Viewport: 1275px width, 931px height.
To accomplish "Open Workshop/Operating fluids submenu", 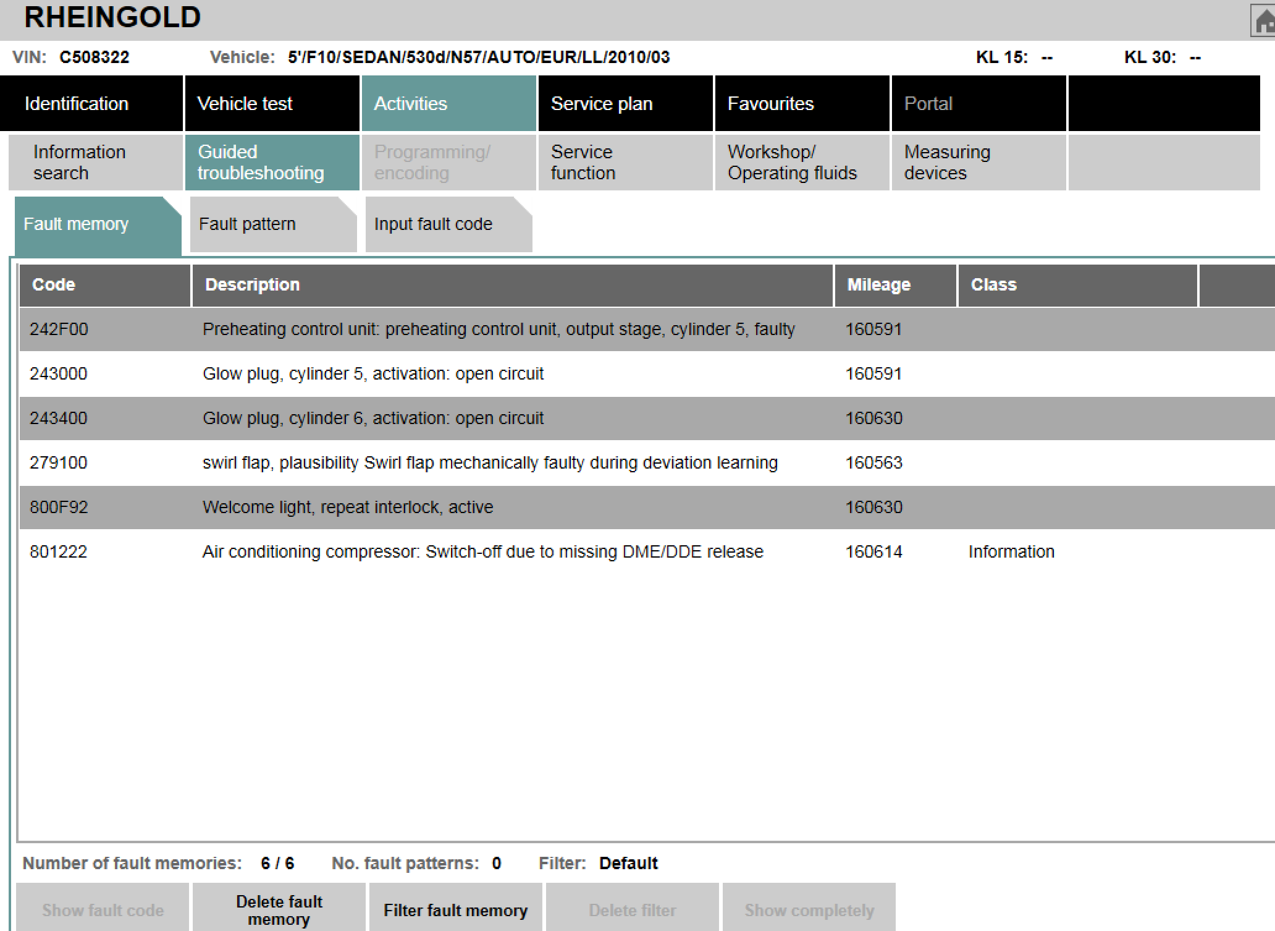I will pos(802,162).
